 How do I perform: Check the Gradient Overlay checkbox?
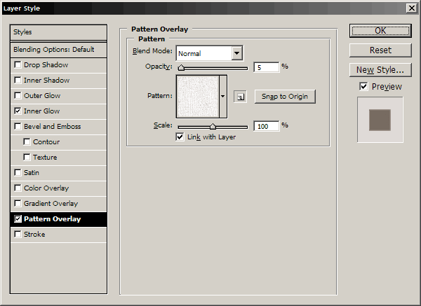tap(18, 203)
